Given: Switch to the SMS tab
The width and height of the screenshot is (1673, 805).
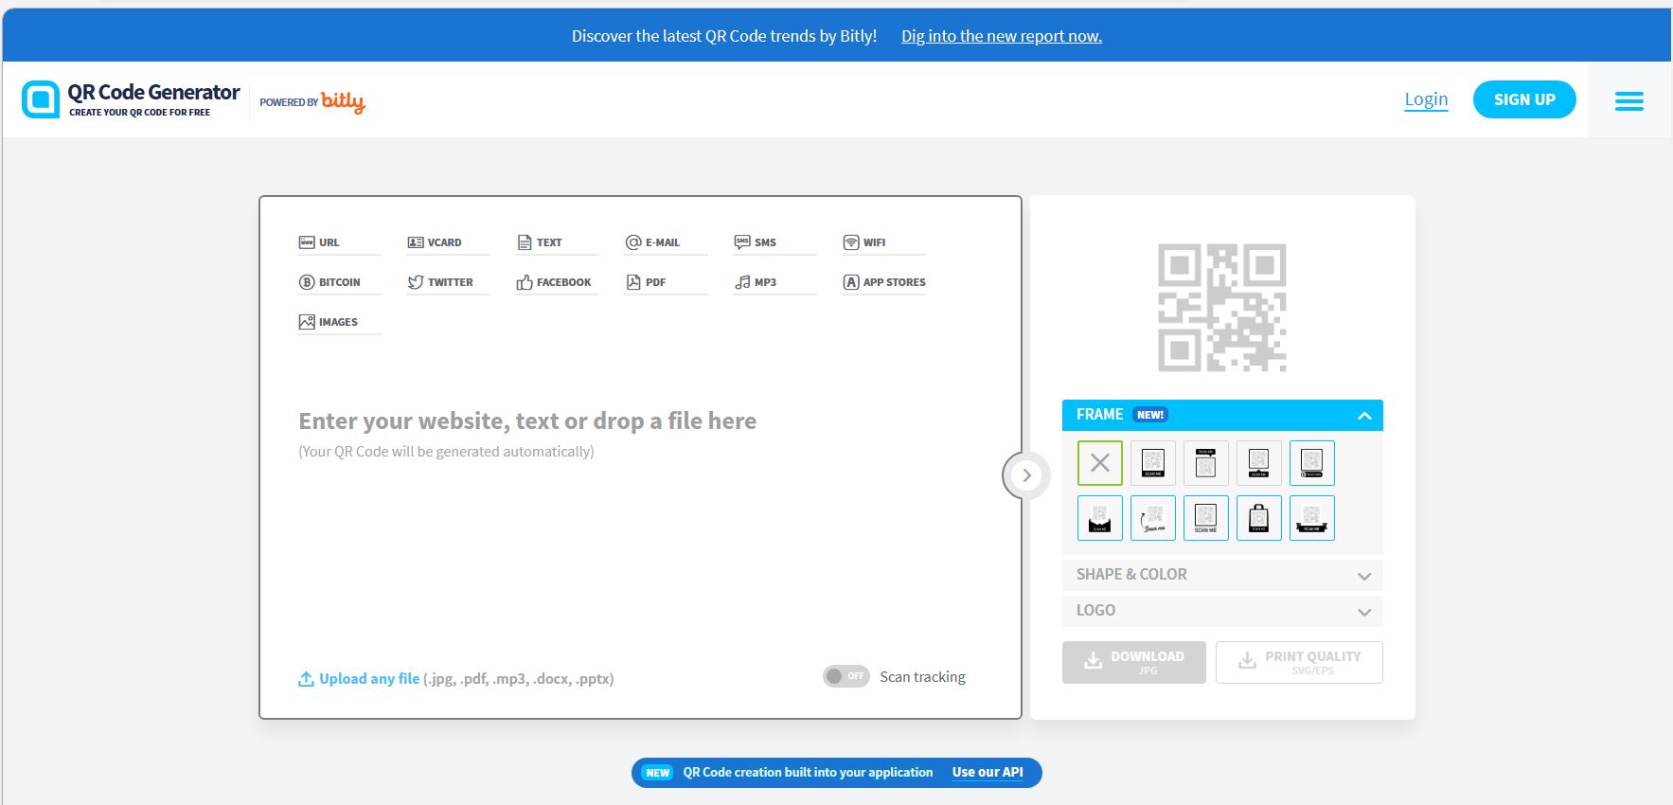Looking at the screenshot, I should tap(756, 242).
